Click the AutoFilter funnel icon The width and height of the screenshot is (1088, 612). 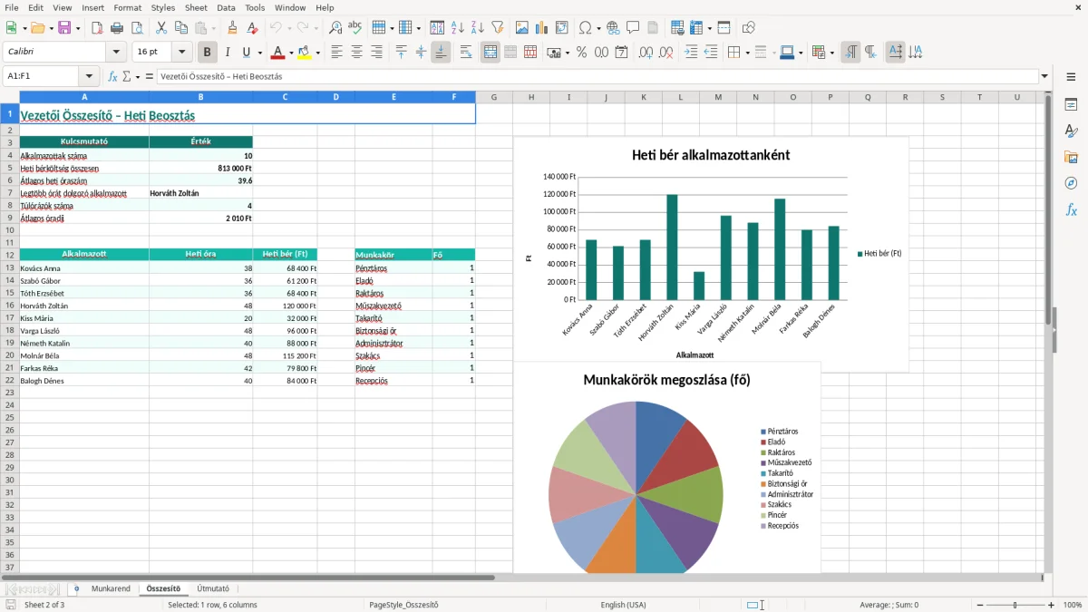coord(497,28)
